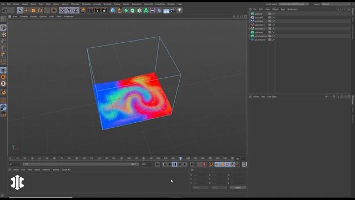355x200 pixels.
Task: Click the project end frame field
Action: click(146, 164)
